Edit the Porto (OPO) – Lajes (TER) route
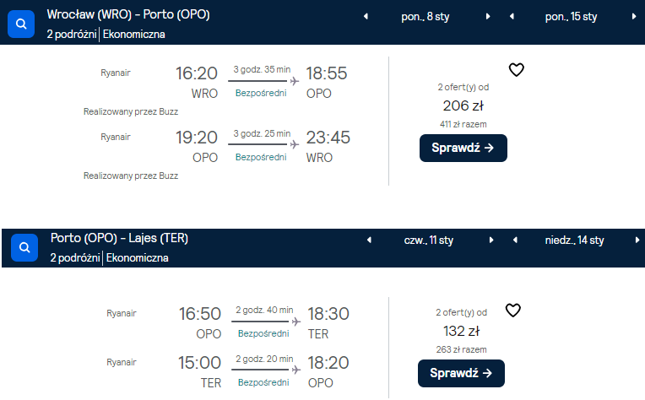The height and width of the screenshot is (400, 645). coord(119,238)
